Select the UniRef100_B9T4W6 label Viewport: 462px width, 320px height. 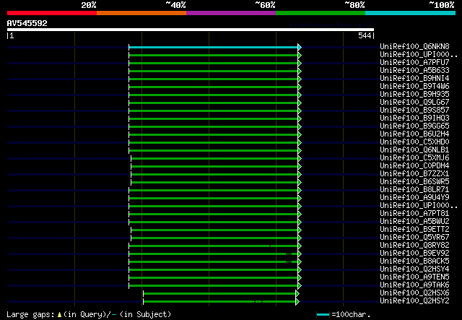pyautogui.click(x=414, y=87)
